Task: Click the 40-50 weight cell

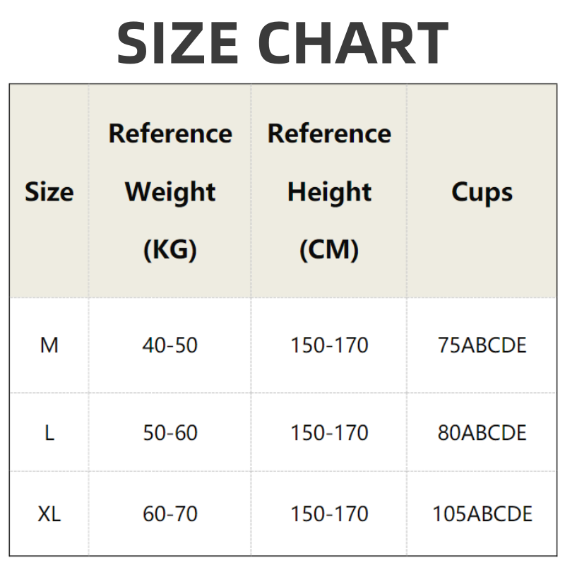Action: (170, 345)
